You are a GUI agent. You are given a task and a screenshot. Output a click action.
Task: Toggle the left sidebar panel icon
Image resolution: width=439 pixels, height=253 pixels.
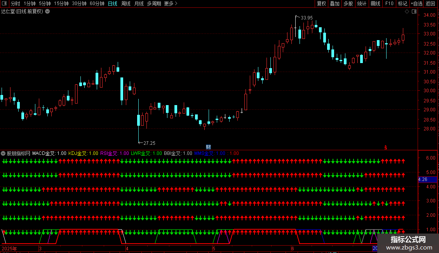pyautogui.click(x=4, y=4)
